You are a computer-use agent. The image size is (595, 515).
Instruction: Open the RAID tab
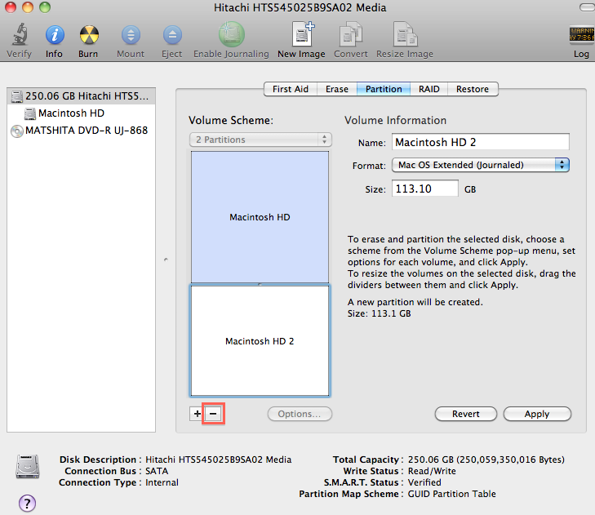428,89
